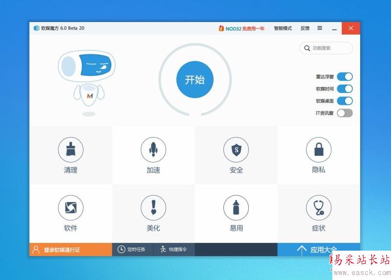Click the robot mascot
The image size is (391, 280).
click(87, 83)
